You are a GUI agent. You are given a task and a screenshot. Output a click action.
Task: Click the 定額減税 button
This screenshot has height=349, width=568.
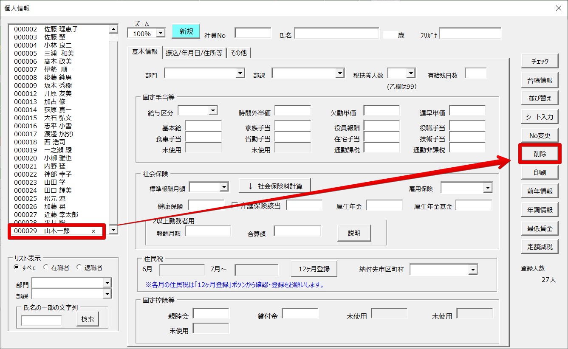(x=540, y=247)
